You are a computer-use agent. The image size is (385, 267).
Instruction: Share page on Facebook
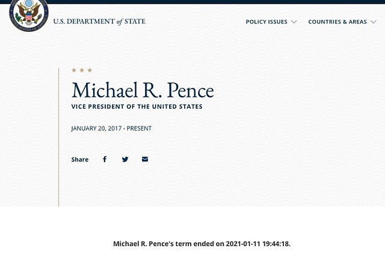105,159
